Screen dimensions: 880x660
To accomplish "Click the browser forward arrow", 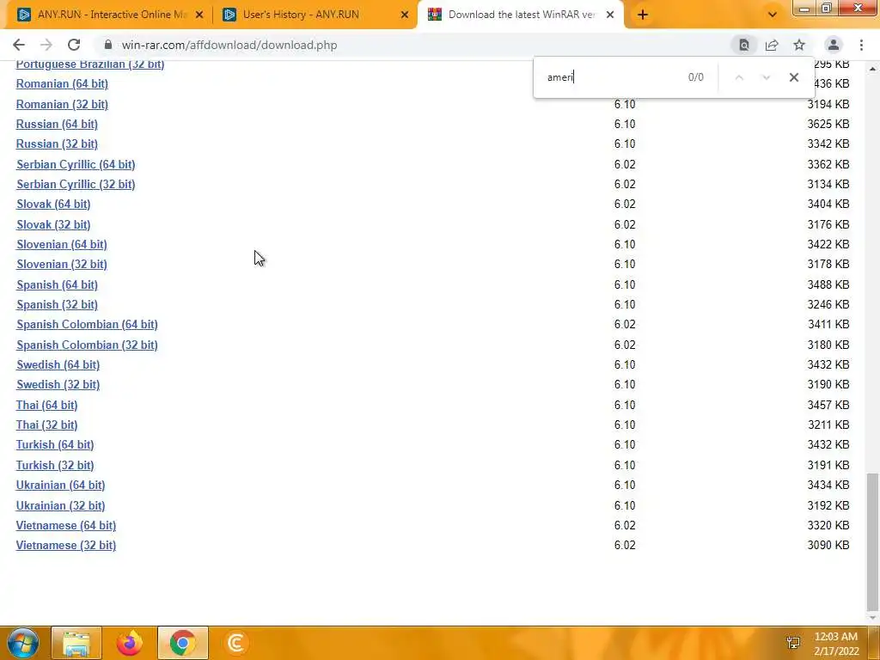I will [x=46, y=45].
